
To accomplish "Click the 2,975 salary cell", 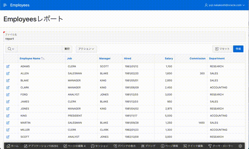I will [x=168, y=109].
